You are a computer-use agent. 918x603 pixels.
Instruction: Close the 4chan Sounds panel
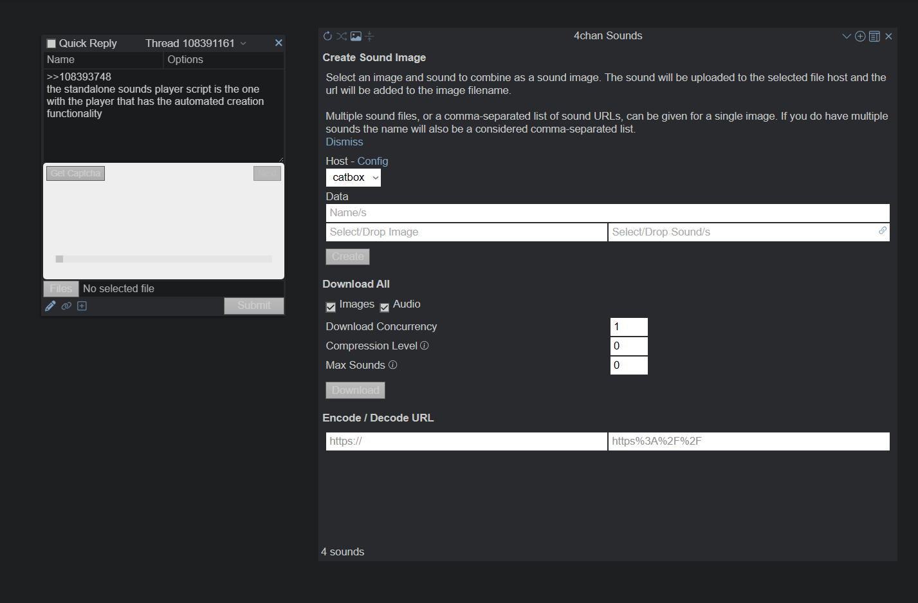[x=888, y=36]
